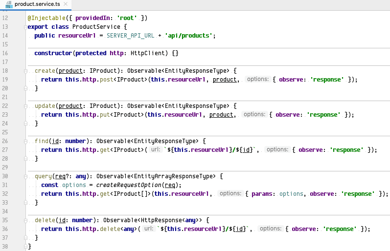Click EntityArrayResponseType on line 30
Screen dimensions: 390x251
pyautogui.click(x=173, y=176)
